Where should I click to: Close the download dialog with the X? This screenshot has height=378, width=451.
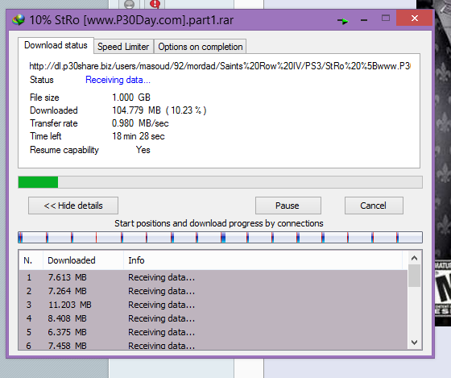point(414,19)
